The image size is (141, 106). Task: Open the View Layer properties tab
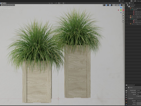point(126,95)
